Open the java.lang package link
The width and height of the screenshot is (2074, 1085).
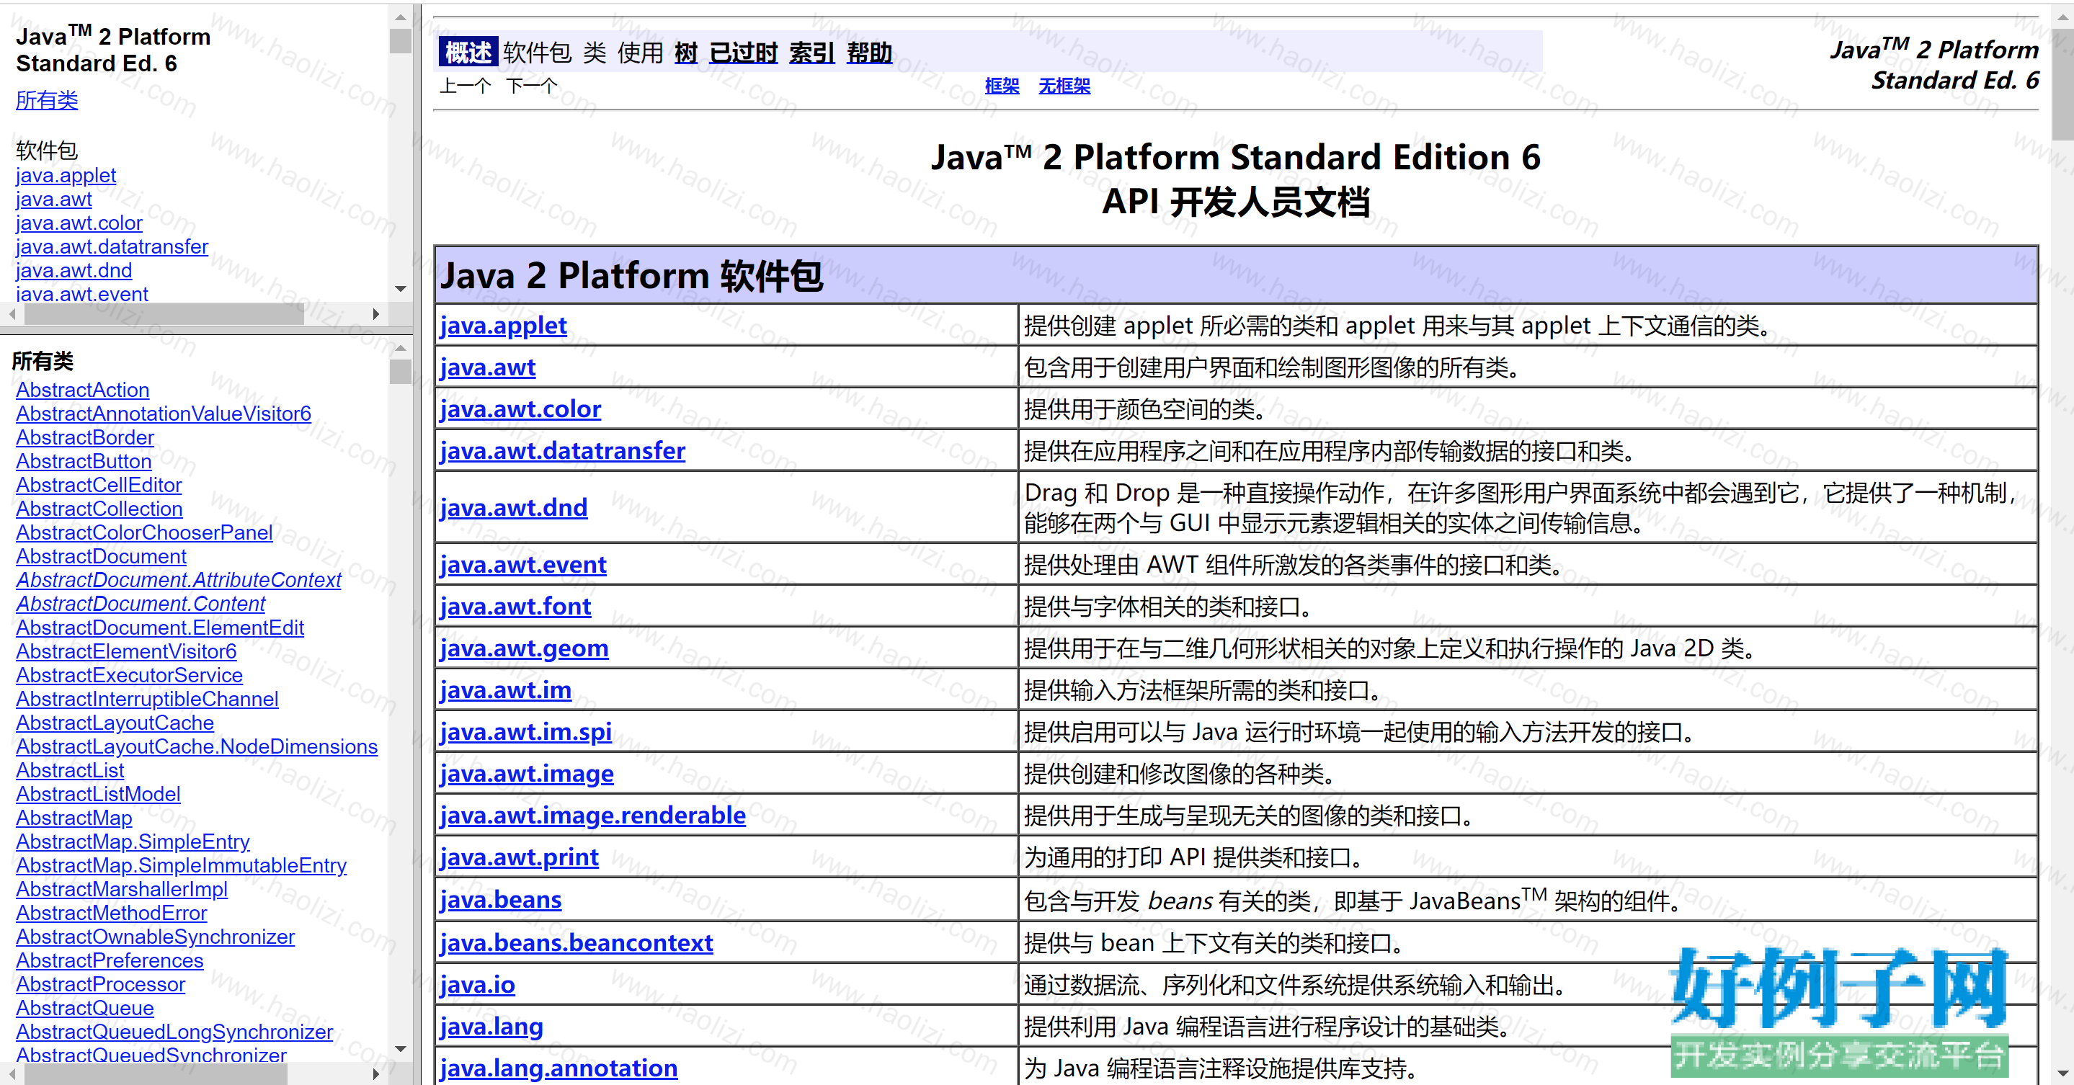click(491, 1027)
